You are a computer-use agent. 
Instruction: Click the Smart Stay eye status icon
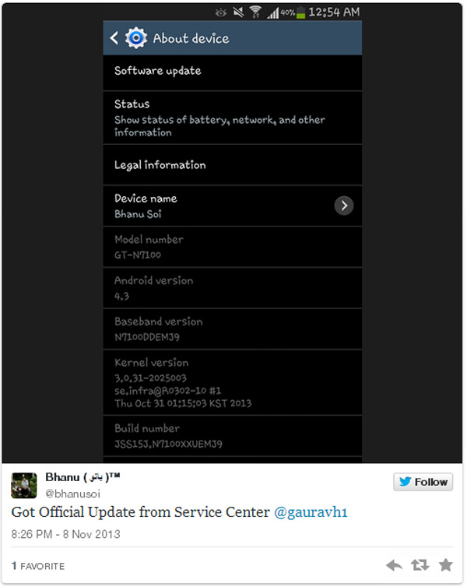coord(221,12)
